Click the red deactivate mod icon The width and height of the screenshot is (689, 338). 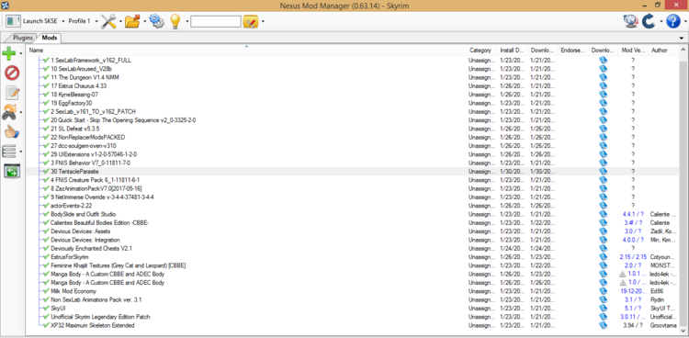click(x=12, y=73)
